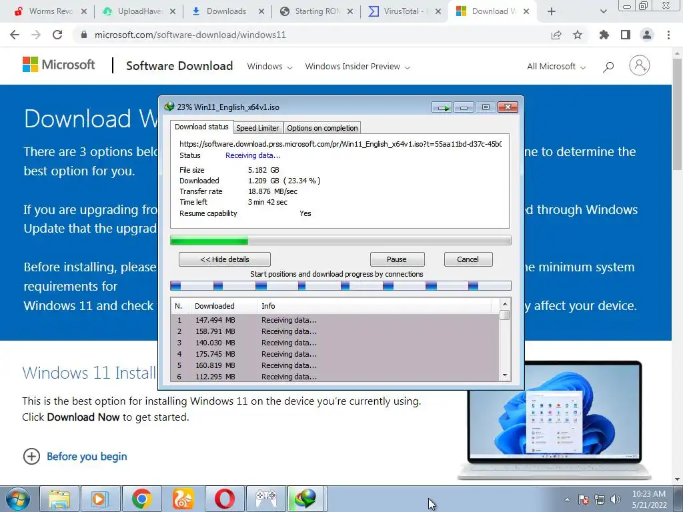Reload the Microsoft download page
The image size is (683, 512).
[x=57, y=35]
